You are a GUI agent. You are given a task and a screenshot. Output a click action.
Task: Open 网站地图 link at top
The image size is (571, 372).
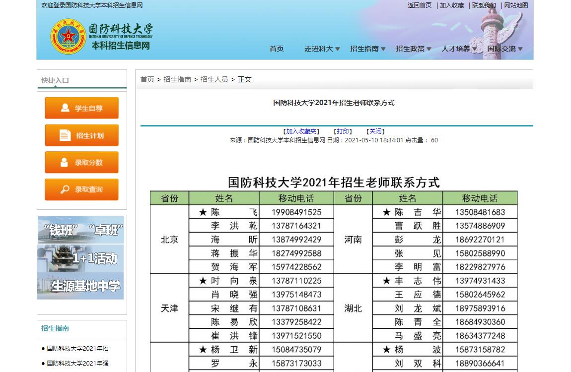point(516,5)
